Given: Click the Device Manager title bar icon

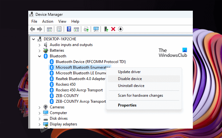Looking at the screenshot, I should [x=31, y=14].
